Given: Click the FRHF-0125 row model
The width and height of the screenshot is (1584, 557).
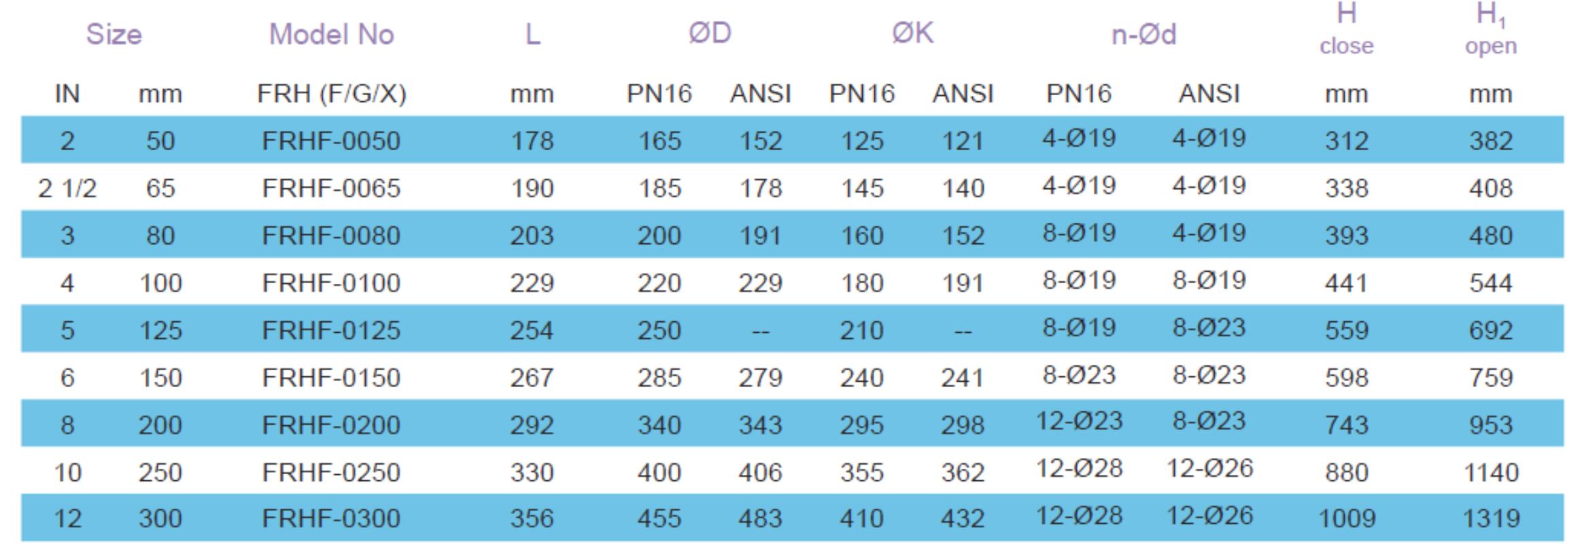Looking at the screenshot, I should [332, 330].
